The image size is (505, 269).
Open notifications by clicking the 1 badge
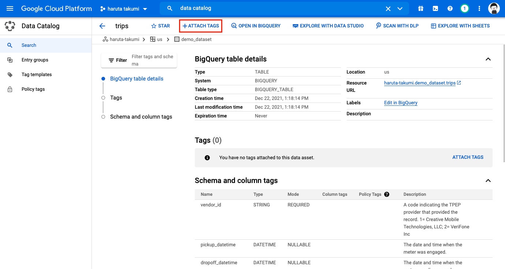point(464,8)
